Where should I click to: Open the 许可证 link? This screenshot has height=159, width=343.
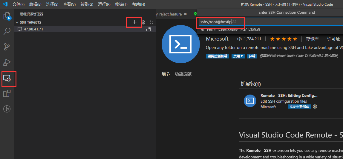point(333,39)
